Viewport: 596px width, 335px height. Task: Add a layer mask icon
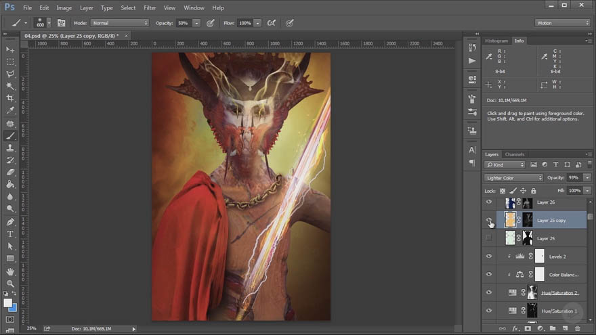528,328
